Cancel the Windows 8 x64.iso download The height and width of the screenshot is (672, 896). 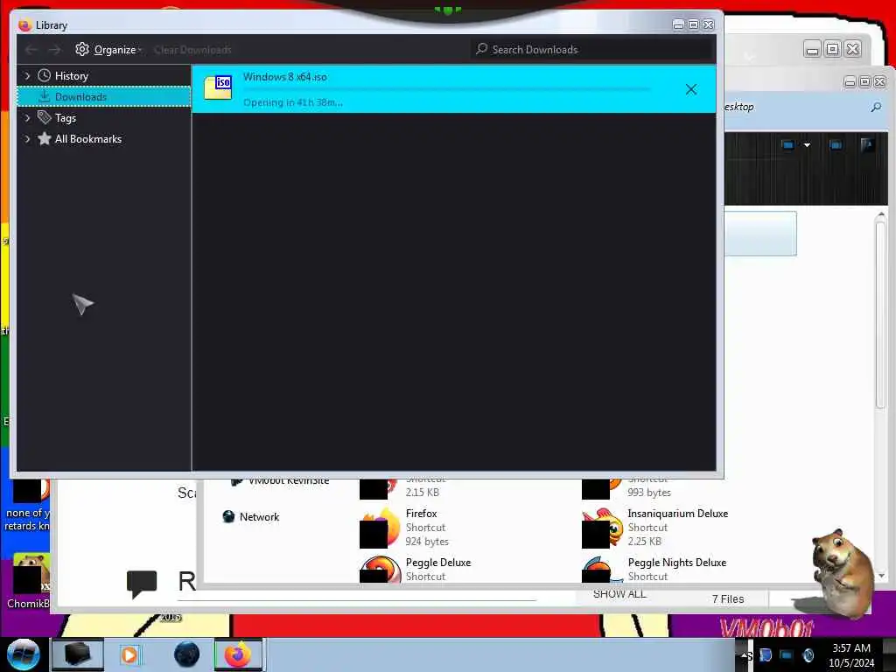(x=691, y=89)
